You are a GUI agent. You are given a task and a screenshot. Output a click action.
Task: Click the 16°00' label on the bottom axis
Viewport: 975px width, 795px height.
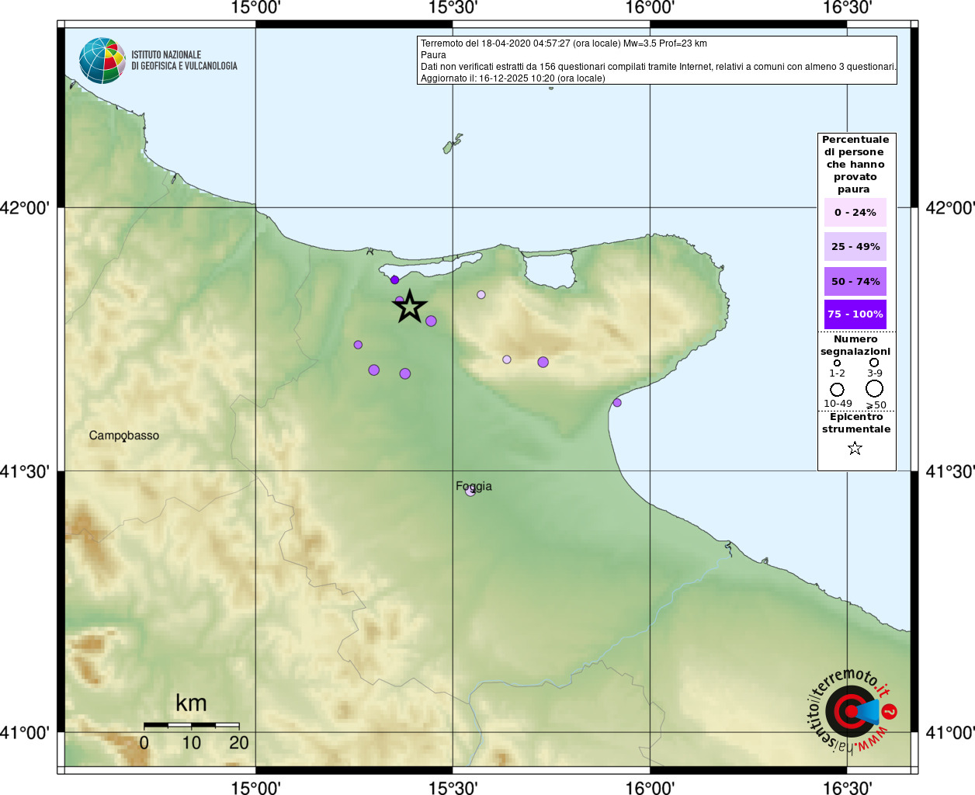(650, 788)
